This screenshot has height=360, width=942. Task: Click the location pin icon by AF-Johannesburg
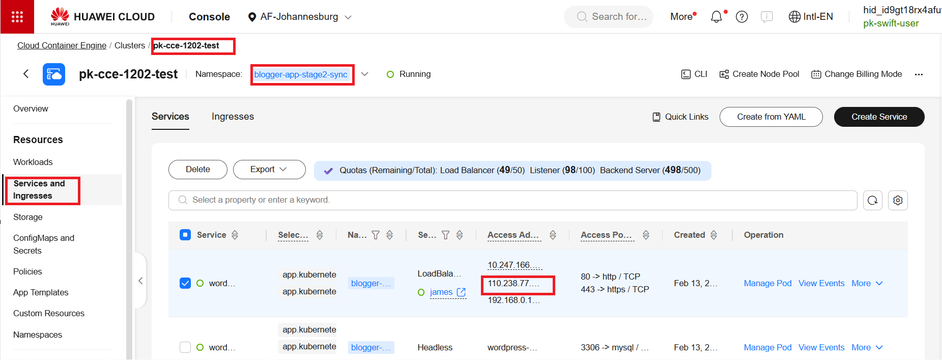[252, 17]
